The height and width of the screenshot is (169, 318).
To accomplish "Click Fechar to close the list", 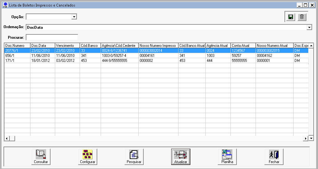I will pos(274,157).
